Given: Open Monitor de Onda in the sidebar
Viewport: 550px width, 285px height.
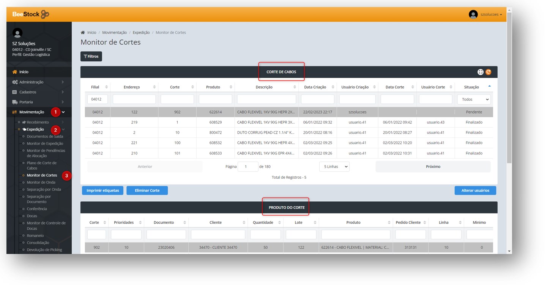Looking at the screenshot, I should [41, 182].
